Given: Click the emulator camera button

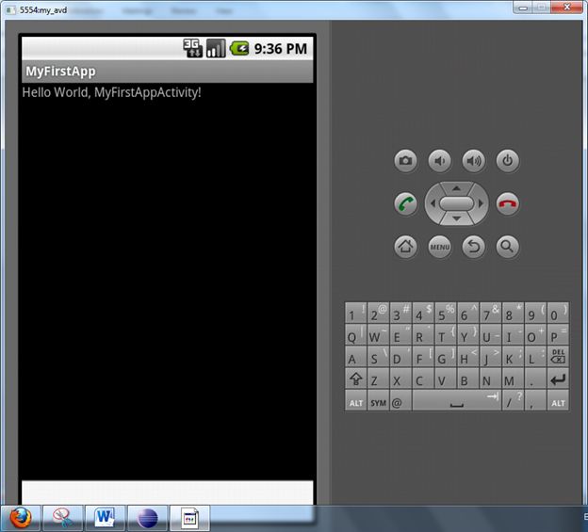Looking at the screenshot, I should pyautogui.click(x=405, y=161).
